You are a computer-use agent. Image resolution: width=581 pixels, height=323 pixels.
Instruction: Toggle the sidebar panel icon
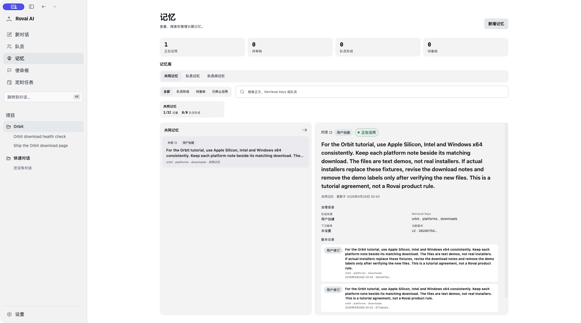(31, 6)
